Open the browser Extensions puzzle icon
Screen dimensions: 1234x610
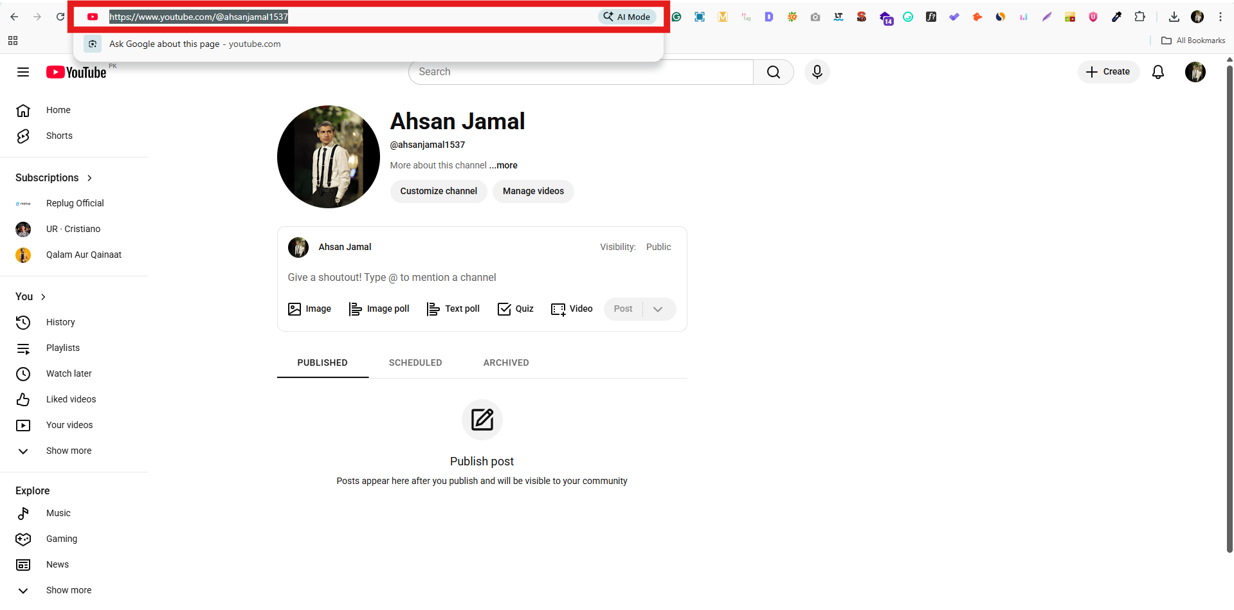click(x=1140, y=17)
